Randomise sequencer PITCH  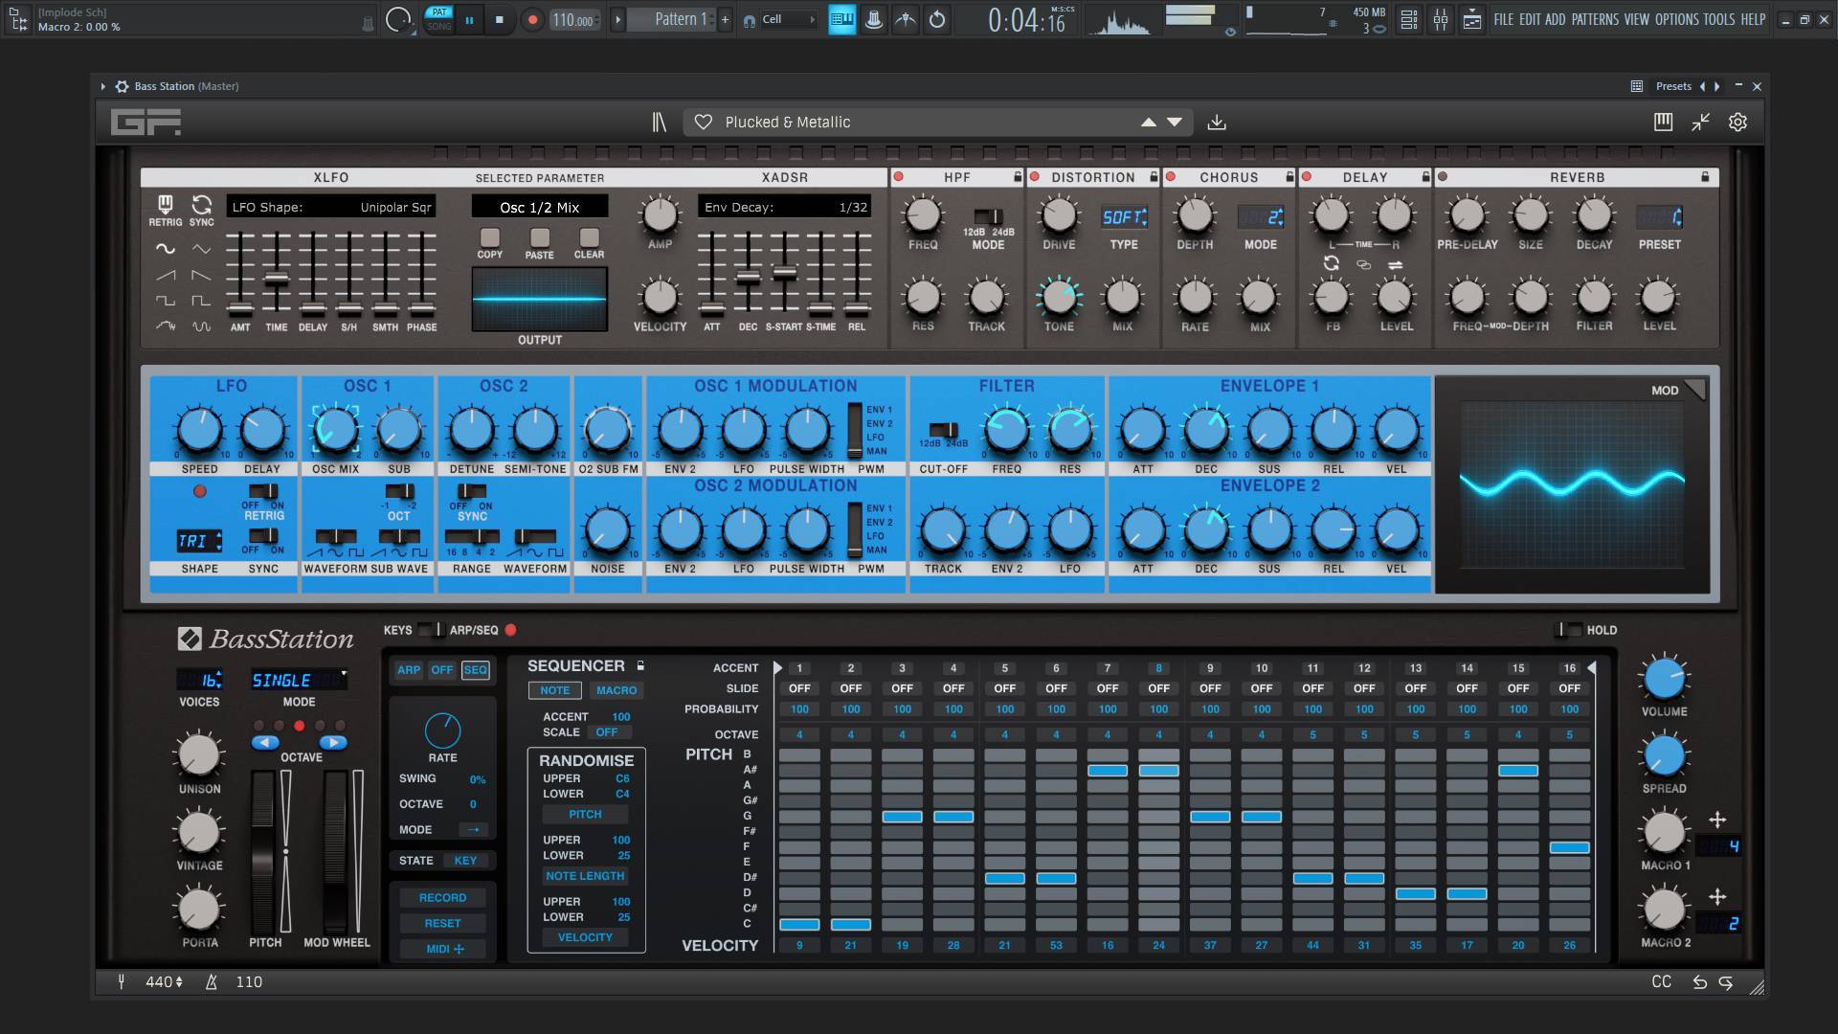(x=585, y=815)
